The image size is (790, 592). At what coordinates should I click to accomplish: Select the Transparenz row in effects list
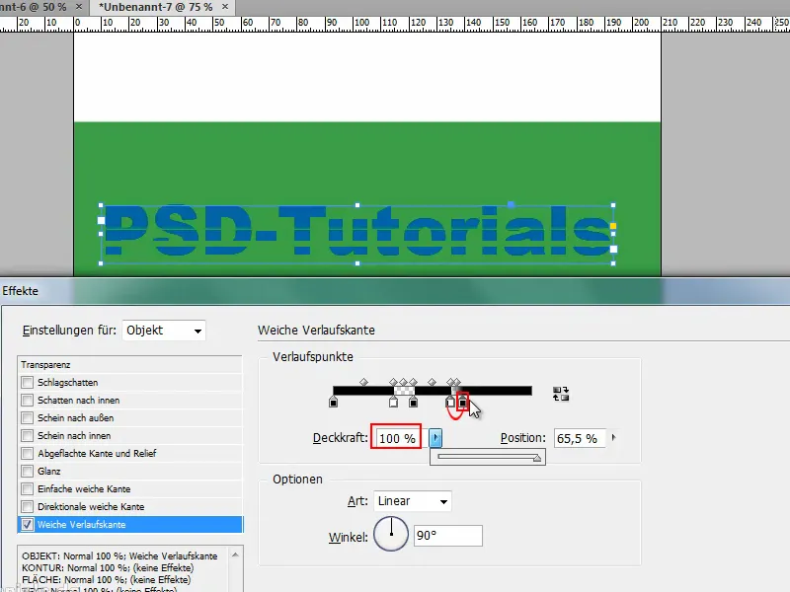pos(130,364)
